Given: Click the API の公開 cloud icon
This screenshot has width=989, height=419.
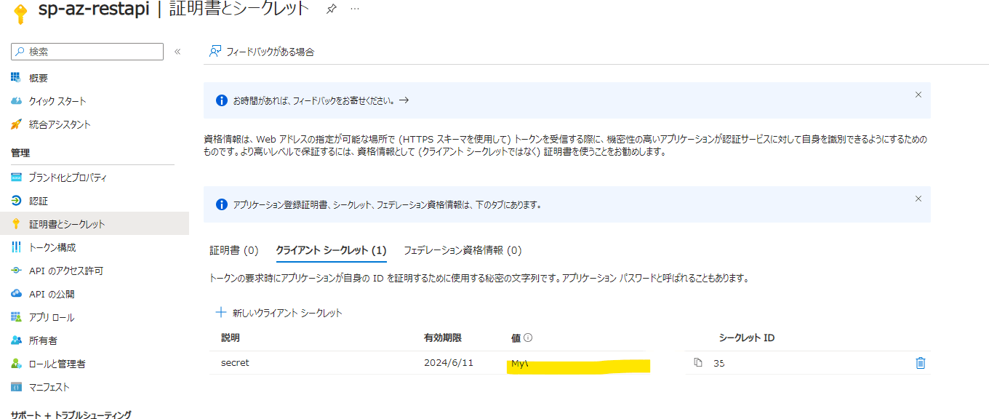Looking at the screenshot, I should coord(16,294).
